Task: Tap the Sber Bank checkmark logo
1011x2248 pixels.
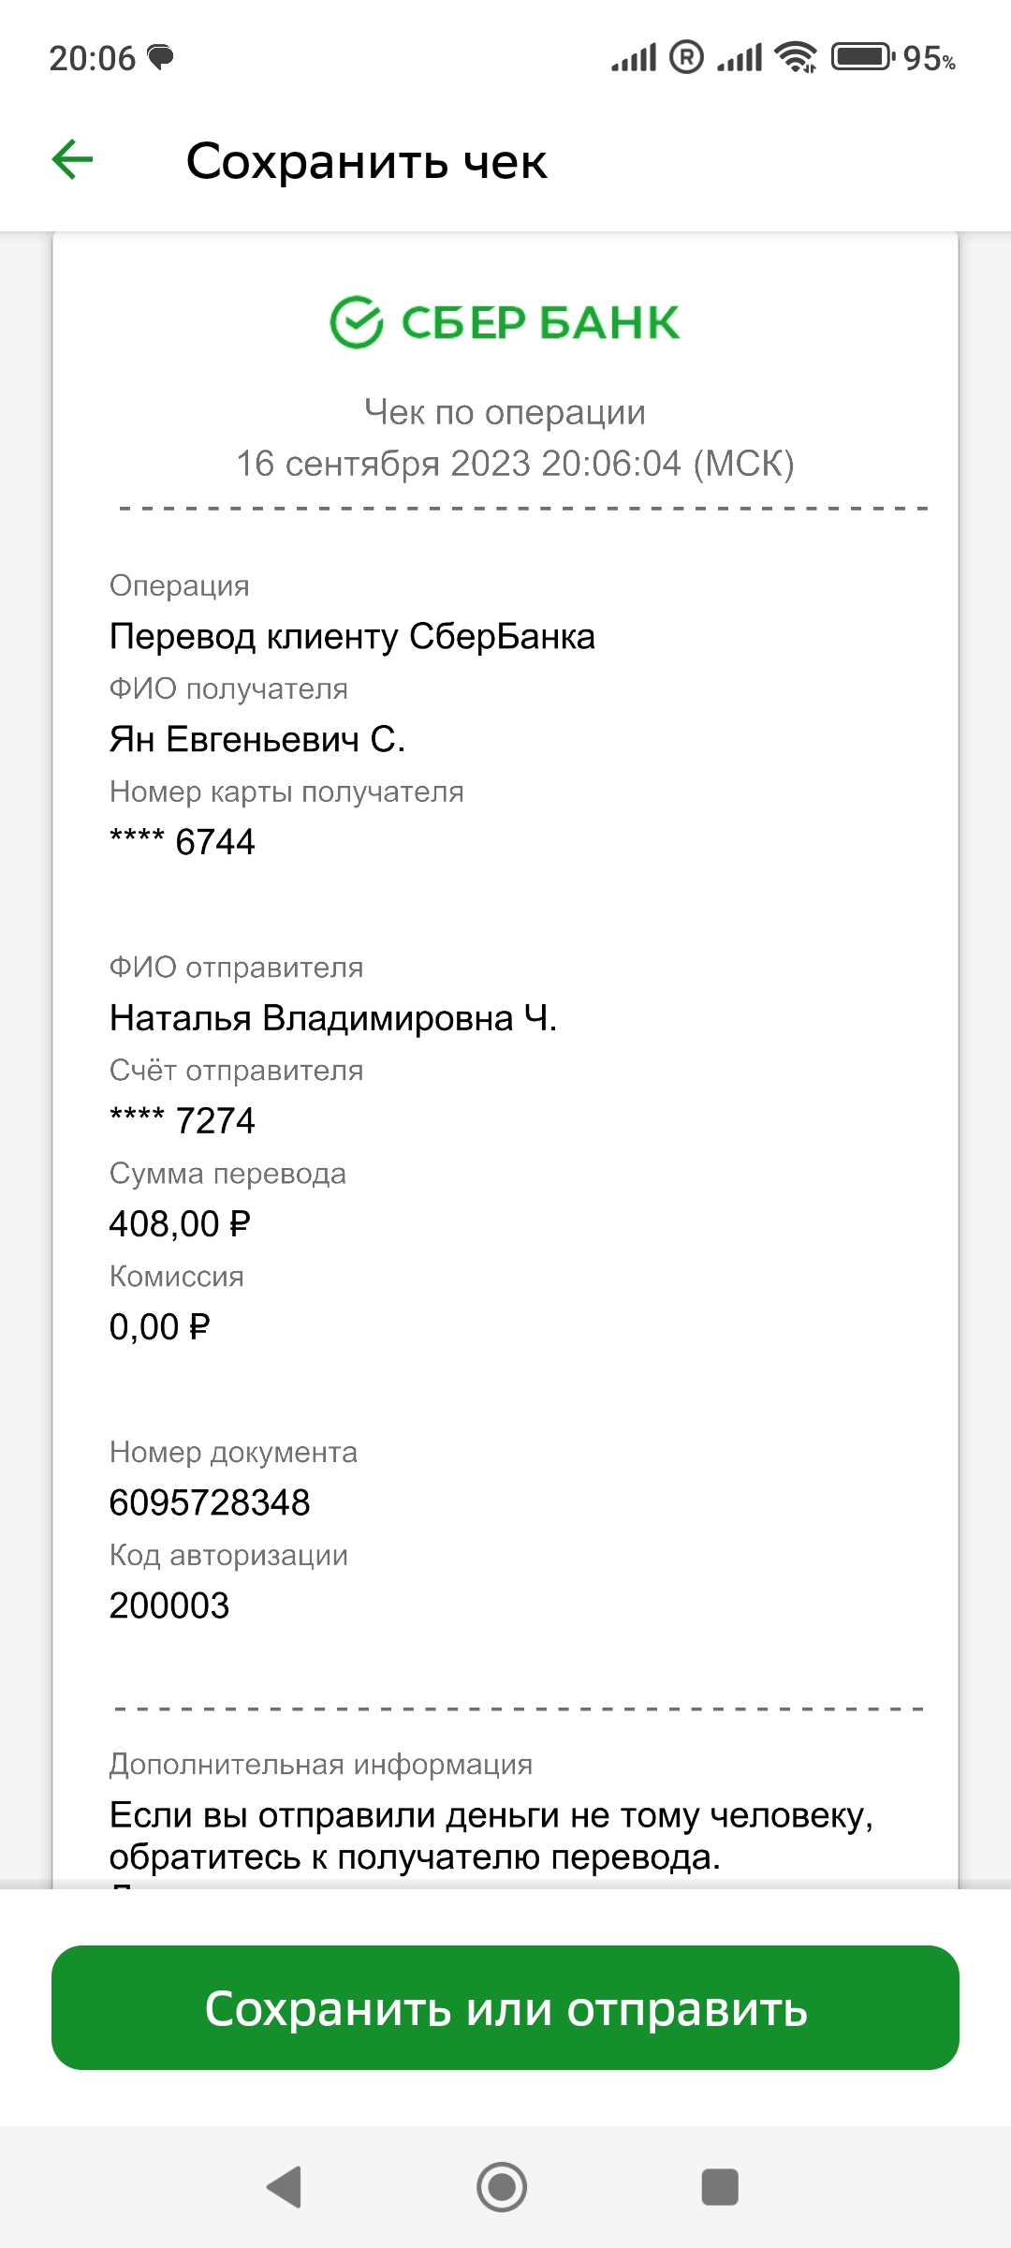Action: [x=357, y=322]
